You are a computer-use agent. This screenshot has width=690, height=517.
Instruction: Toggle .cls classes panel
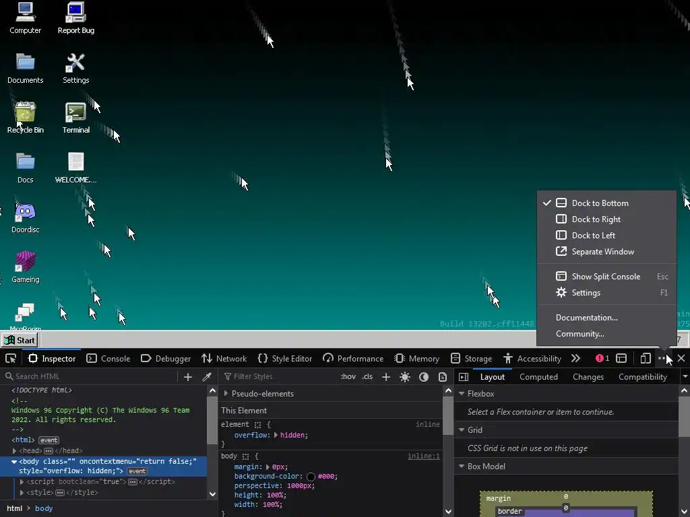coord(367,376)
